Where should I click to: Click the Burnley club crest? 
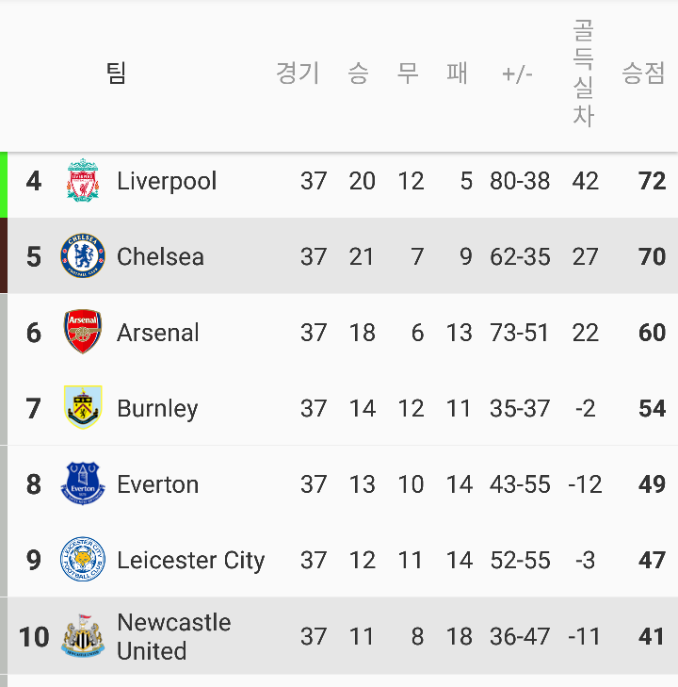click(x=83, y=407)
